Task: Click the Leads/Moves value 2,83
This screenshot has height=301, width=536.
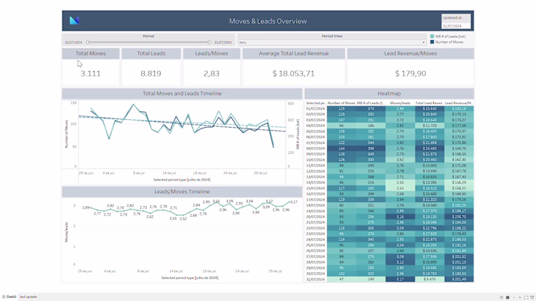Action: coord(212,74)
